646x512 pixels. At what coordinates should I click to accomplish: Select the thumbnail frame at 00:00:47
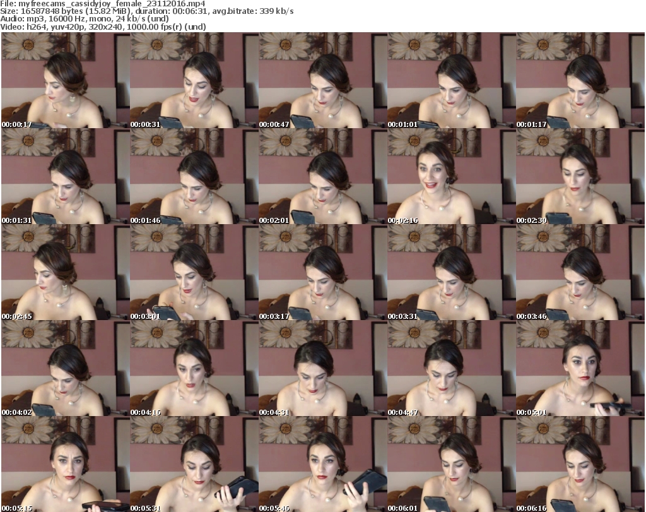pyautogui.click(x=323, y=80)
